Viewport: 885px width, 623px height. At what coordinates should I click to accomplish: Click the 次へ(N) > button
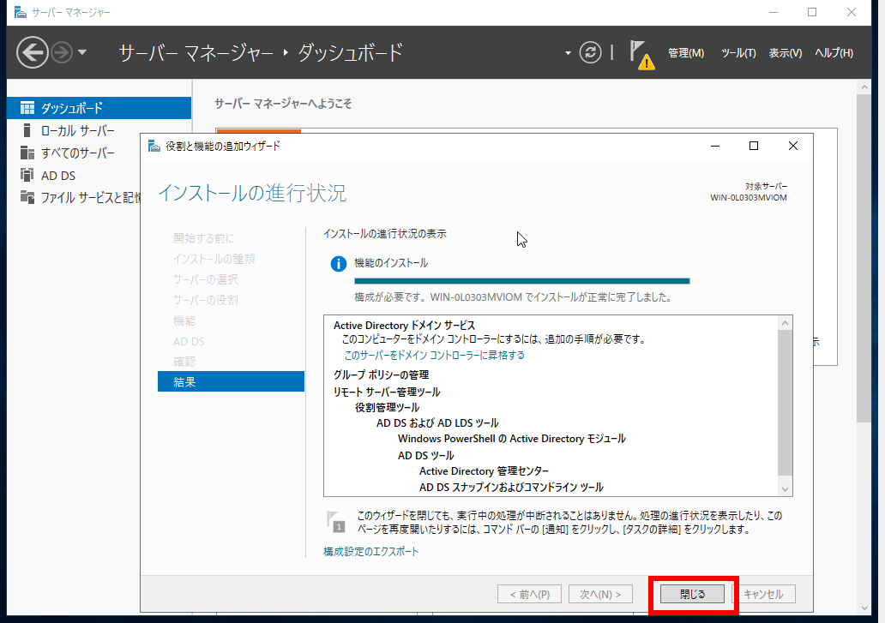[x=600, y=594]
